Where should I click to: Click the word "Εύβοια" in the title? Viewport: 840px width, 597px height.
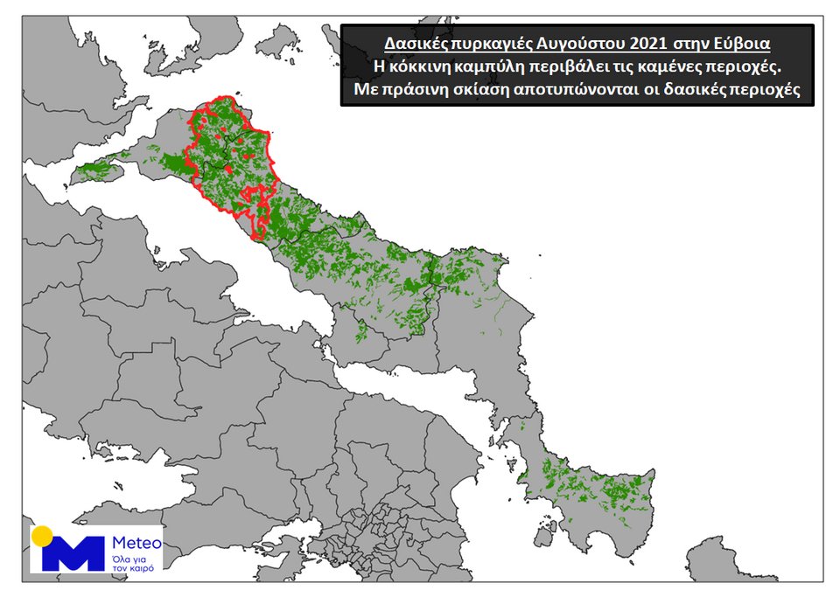743,43
